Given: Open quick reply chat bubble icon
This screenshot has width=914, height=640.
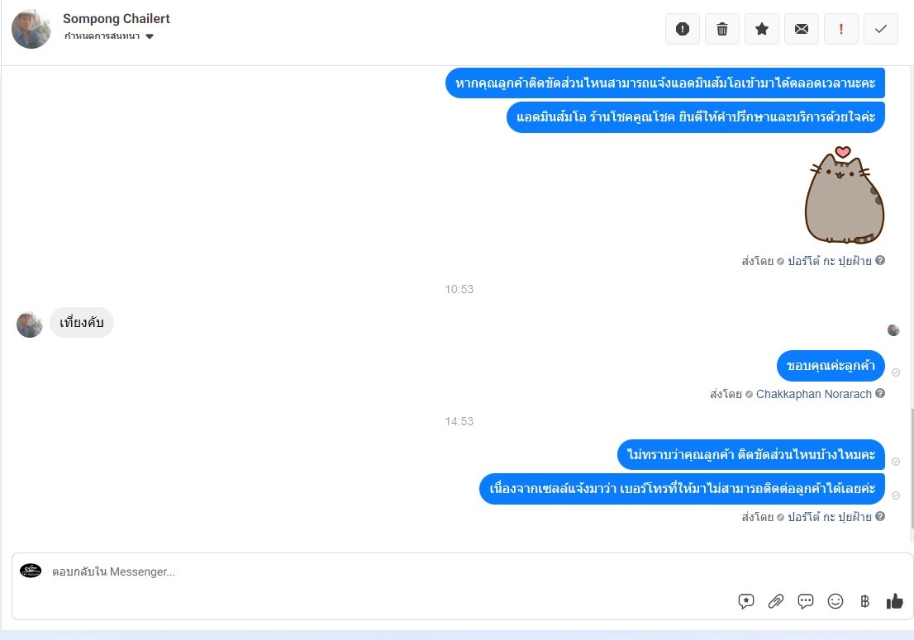Looking at the screenshot, I should pyautogui.click(x=805, y=601).
